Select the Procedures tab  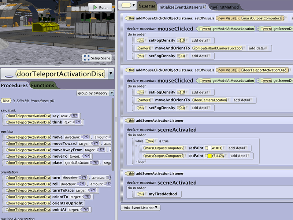click(14, 85)
